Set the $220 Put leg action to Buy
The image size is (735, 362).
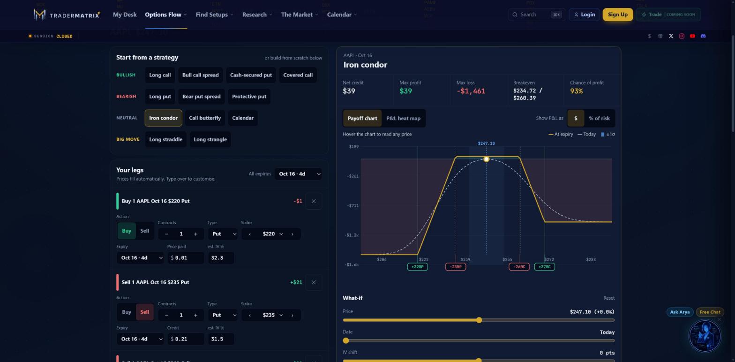[x=127, y=231]
